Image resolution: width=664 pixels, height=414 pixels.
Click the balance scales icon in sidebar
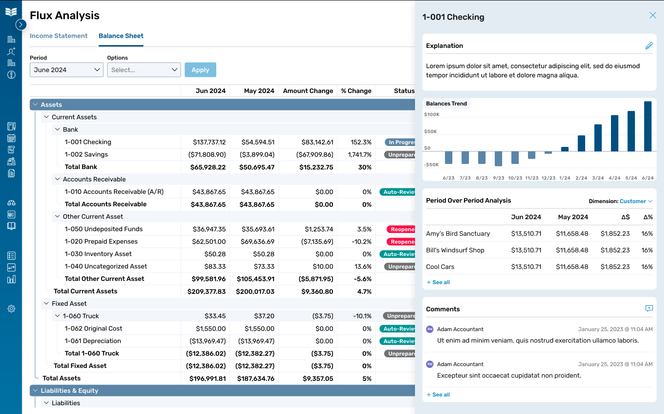tap(12, 203)
